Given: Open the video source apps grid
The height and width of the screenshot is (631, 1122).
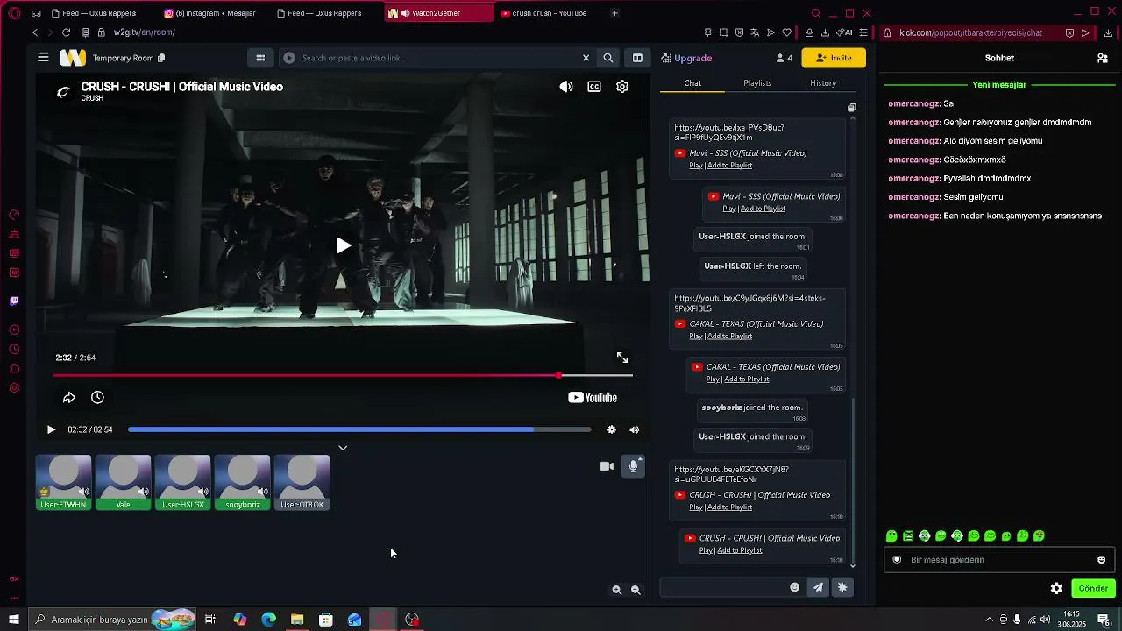Looking at the screenshot, I should pyautogui.click(x=260, y=58).
